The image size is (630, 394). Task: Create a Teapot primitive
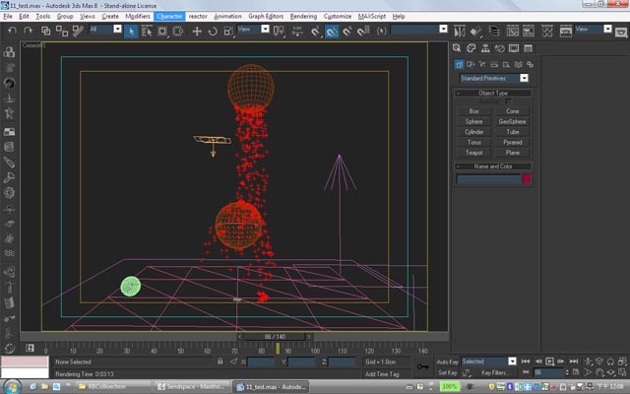(x=473, y=153)
